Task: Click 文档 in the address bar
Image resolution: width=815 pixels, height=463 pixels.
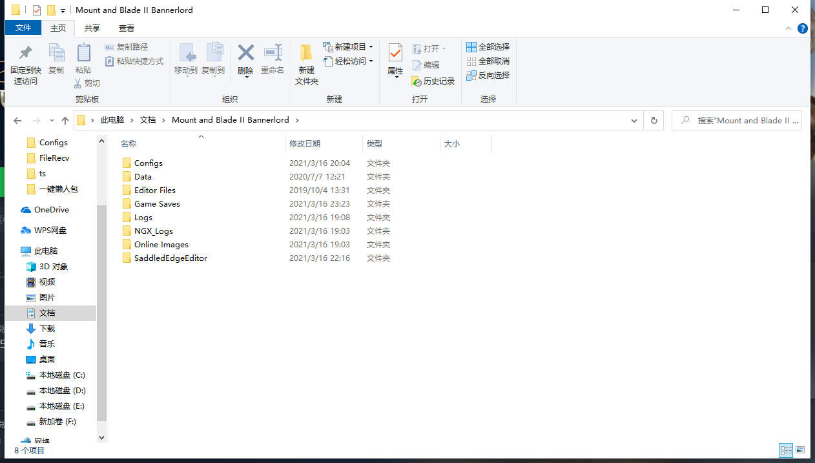Action: (148, 120)
